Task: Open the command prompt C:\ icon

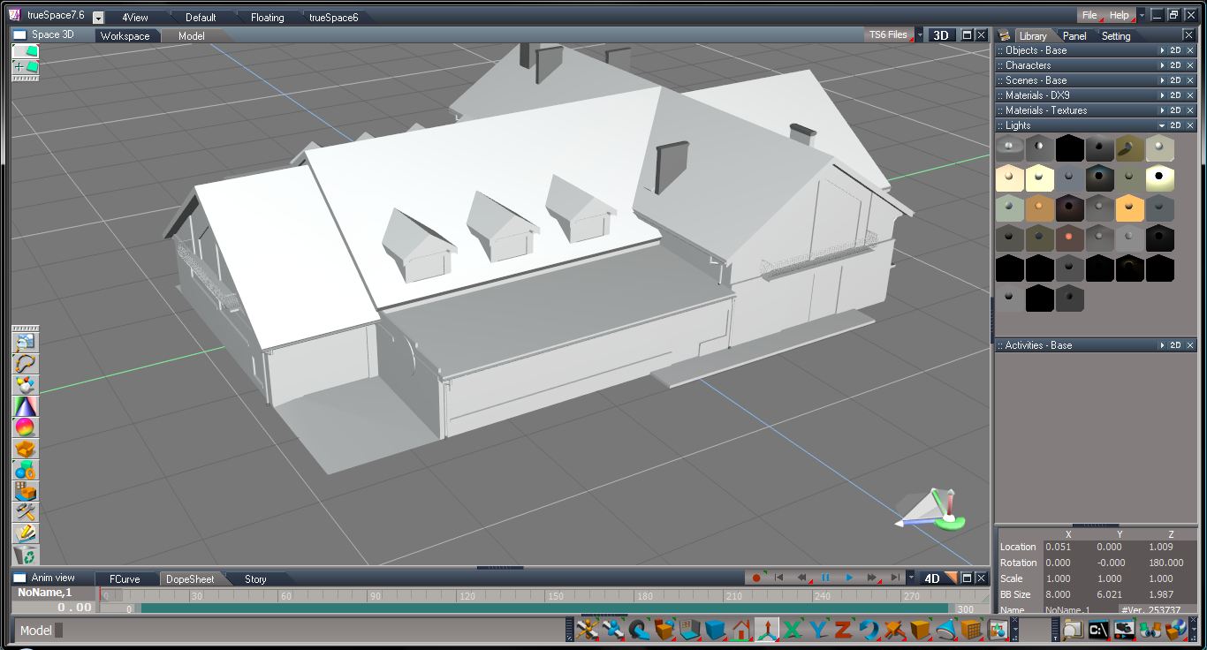Action: 1098,630
